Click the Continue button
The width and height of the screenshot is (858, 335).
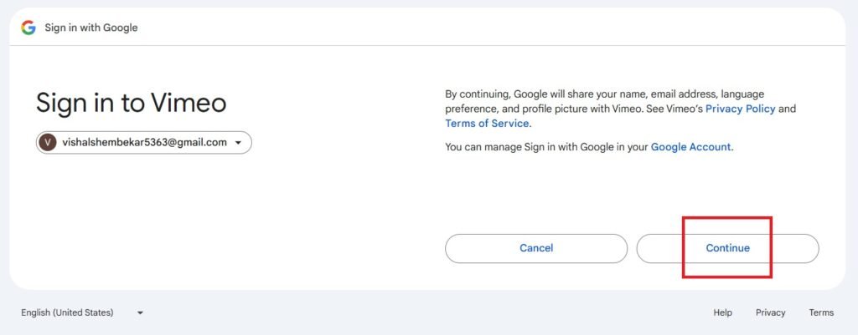point(727,248)
